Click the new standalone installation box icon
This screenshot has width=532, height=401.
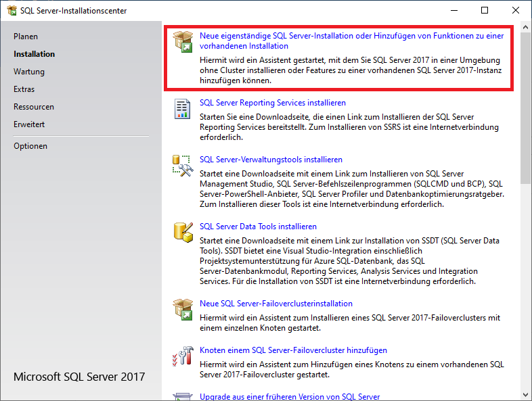pos(183,42)
